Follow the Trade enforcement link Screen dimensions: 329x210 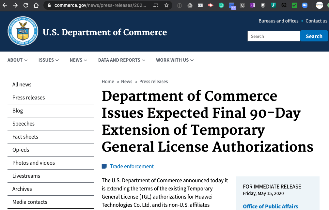coord(132,166)
